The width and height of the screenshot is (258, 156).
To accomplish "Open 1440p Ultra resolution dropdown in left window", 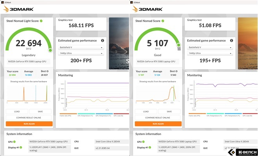I will pos(81,53).
